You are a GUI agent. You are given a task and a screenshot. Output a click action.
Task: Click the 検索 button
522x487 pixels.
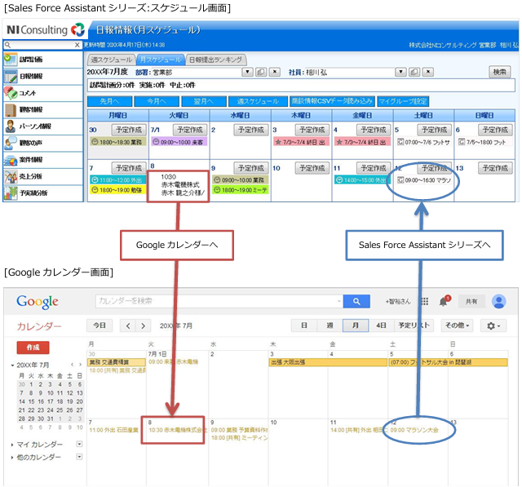click(500, 72)
